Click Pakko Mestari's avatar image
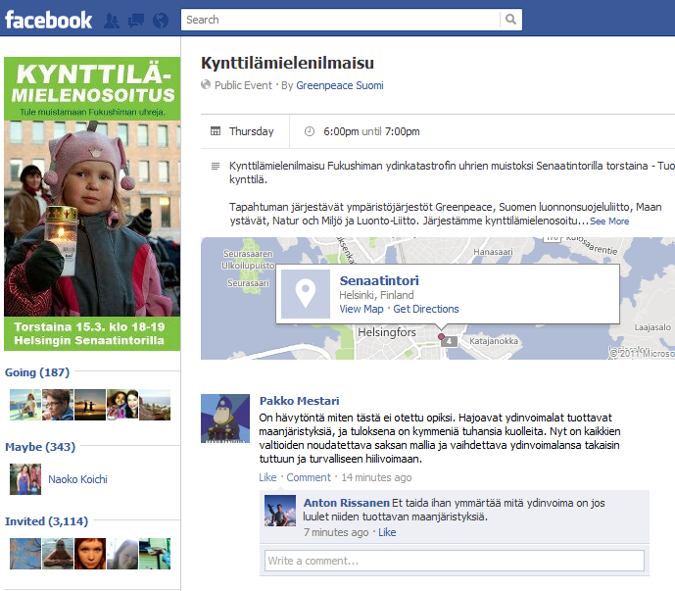 225,419
